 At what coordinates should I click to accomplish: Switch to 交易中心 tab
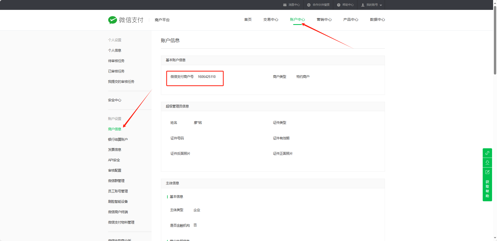pos(271,19)
